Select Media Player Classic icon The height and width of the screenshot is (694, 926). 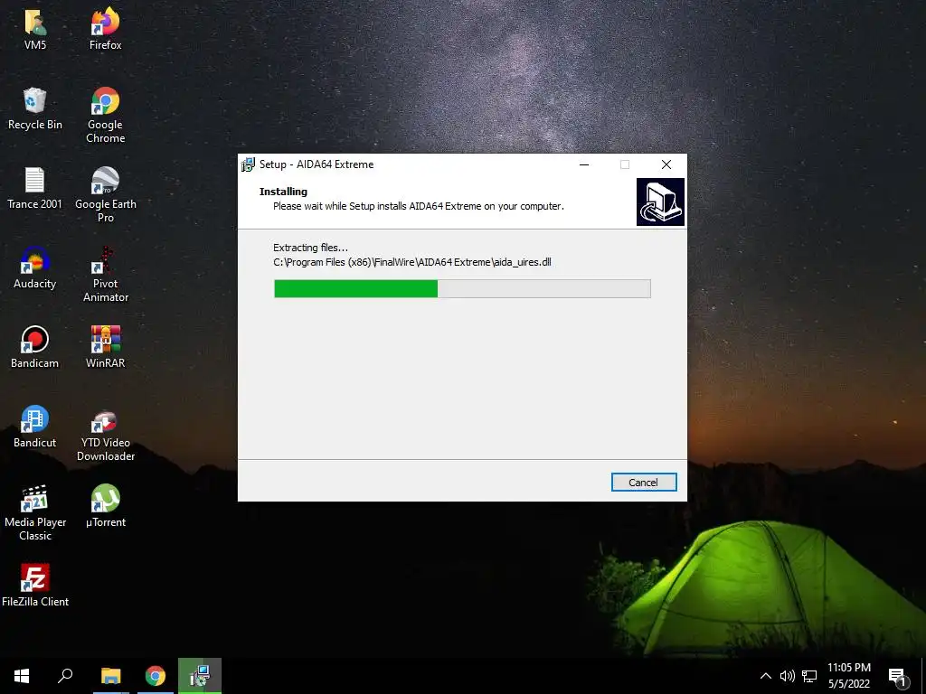pyautogui.click(x=35, y=513)
